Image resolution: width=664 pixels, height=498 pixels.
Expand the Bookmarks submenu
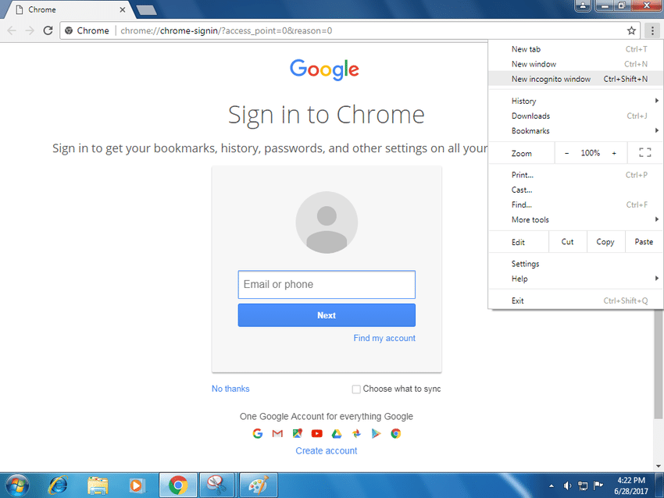coord(576,130)
